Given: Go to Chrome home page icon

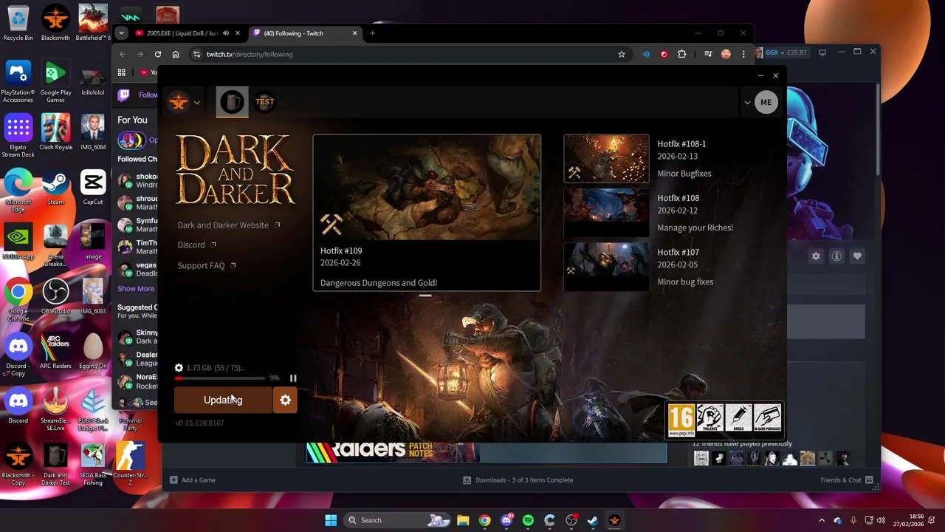Looking at the screenshot, I should pyautogui.click(x=176, y=54).
